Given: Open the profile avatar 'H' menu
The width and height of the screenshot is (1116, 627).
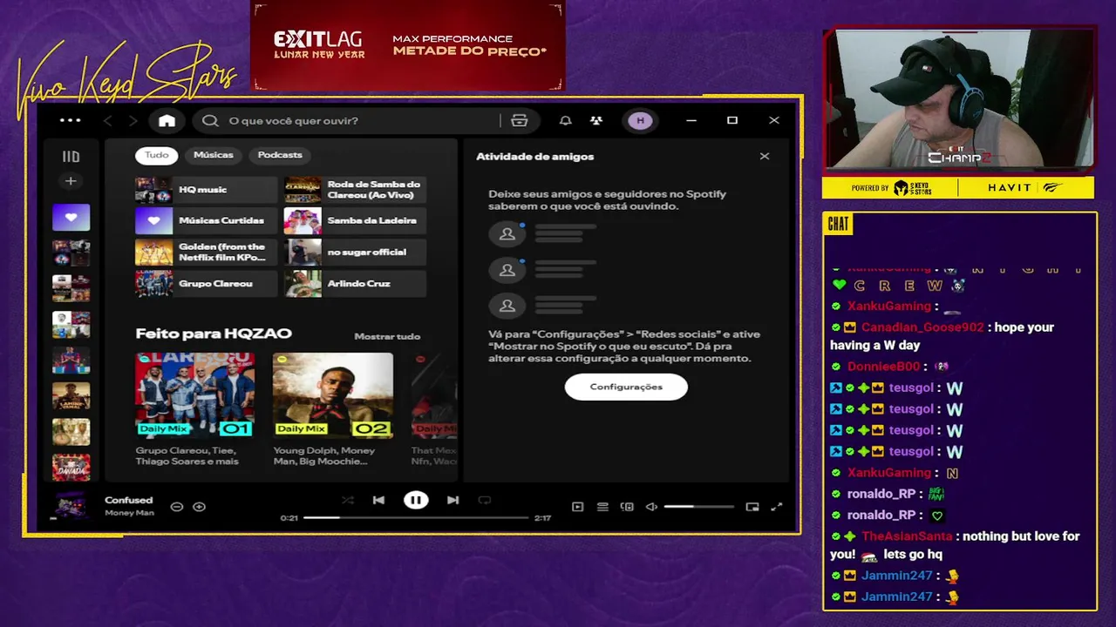Looking at the screenshot, I should 640,121.
